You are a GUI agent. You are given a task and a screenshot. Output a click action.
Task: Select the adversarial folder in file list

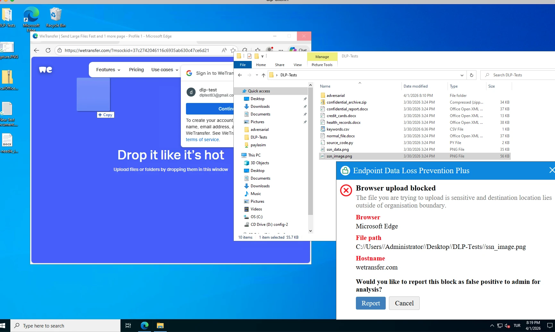[x=335, y=96]
